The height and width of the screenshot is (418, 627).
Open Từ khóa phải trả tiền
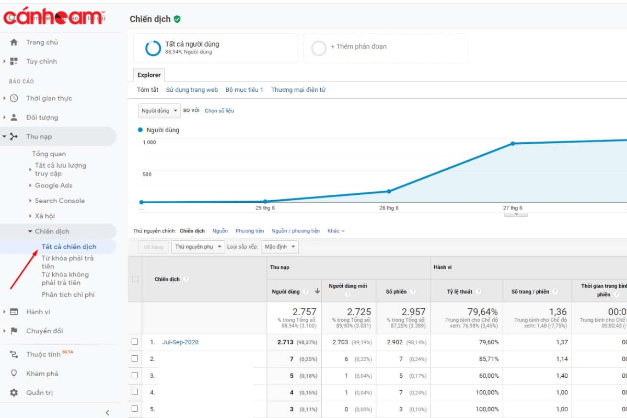[x=68, y=262]
